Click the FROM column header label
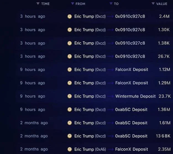 click(80, 4)
